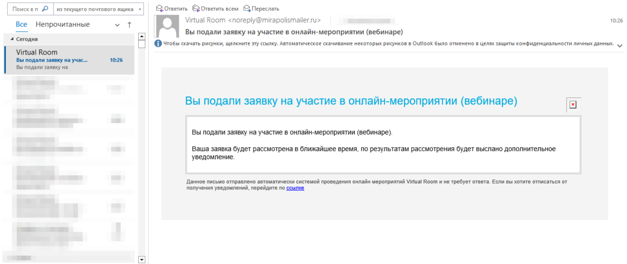627x264 pixels.
Task: Reverse sort order with the up arrow
Action: pyautogui.click(x=129, y=25)
